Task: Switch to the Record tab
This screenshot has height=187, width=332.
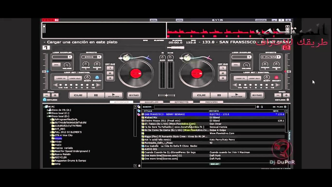Action: click(211, 102)
